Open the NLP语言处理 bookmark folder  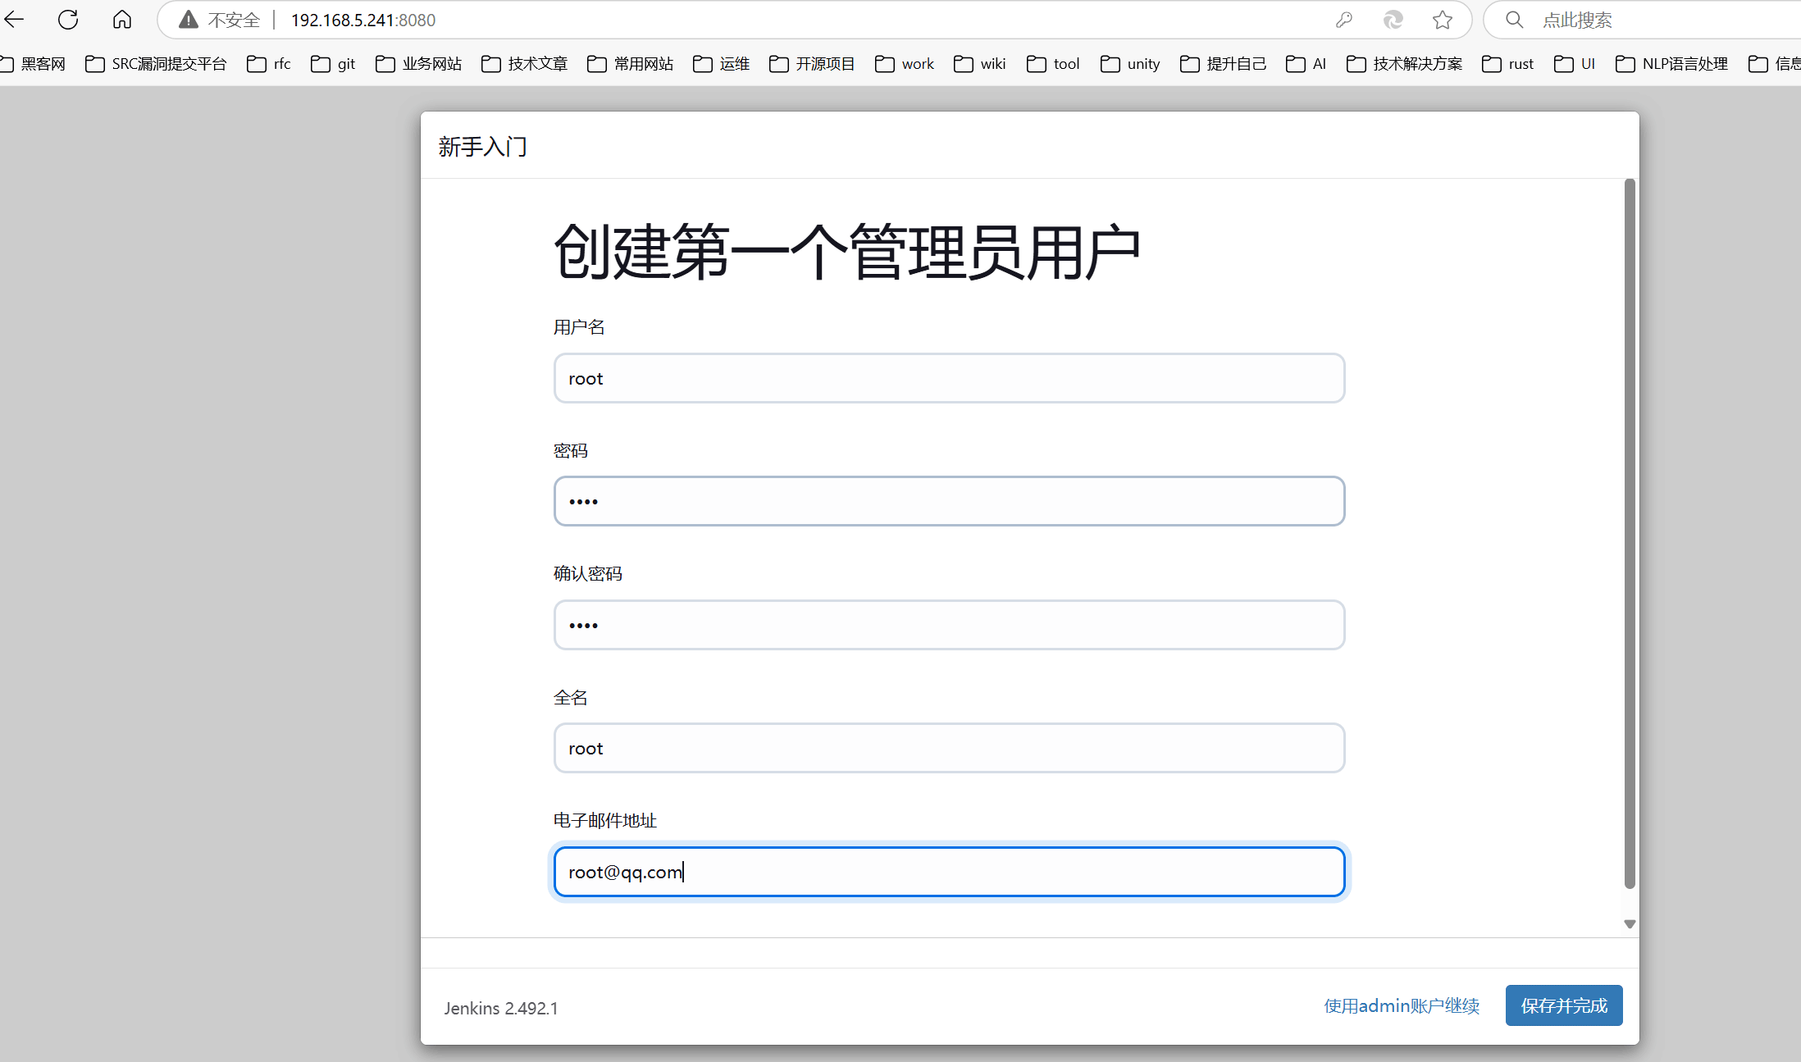click(x=1671, y=64)
